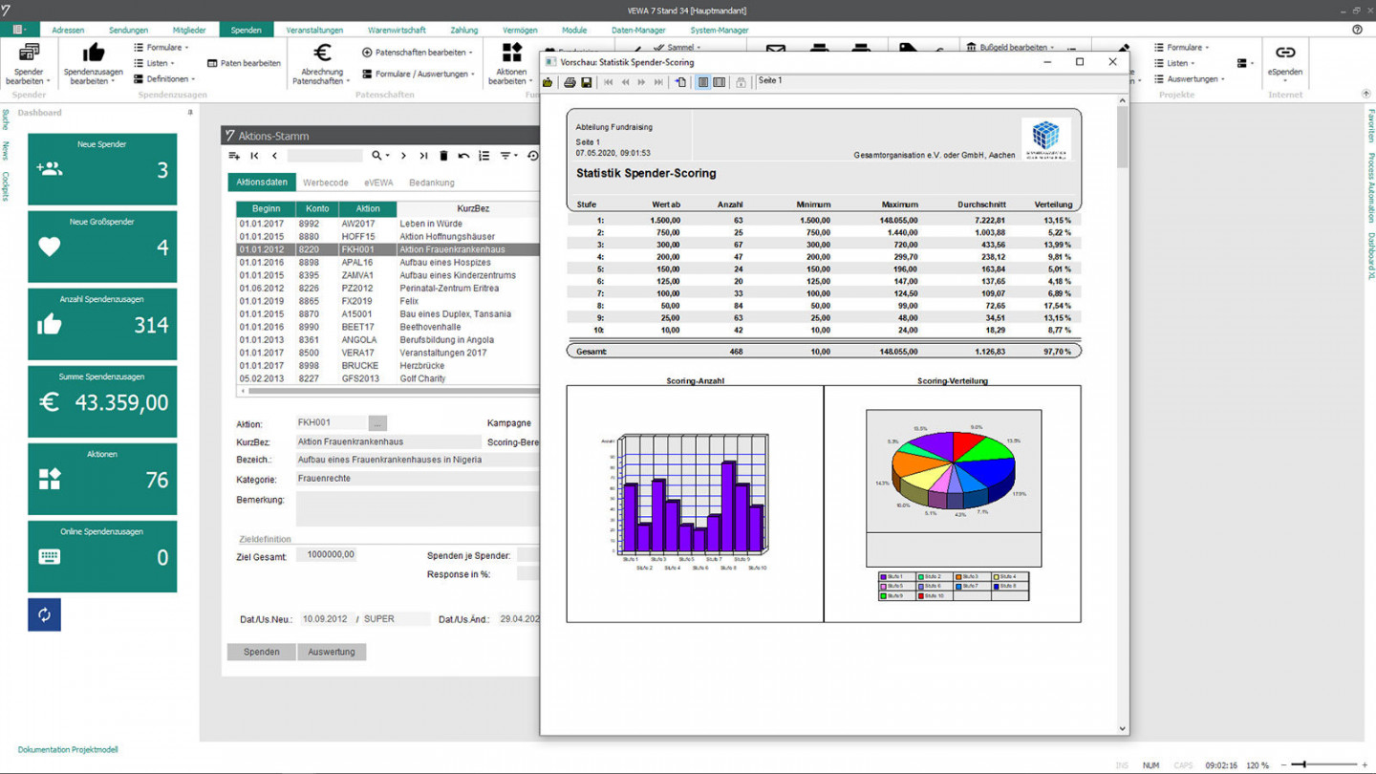Expand the Auswertungen dropdown under Projekte

coord(1189,79)
